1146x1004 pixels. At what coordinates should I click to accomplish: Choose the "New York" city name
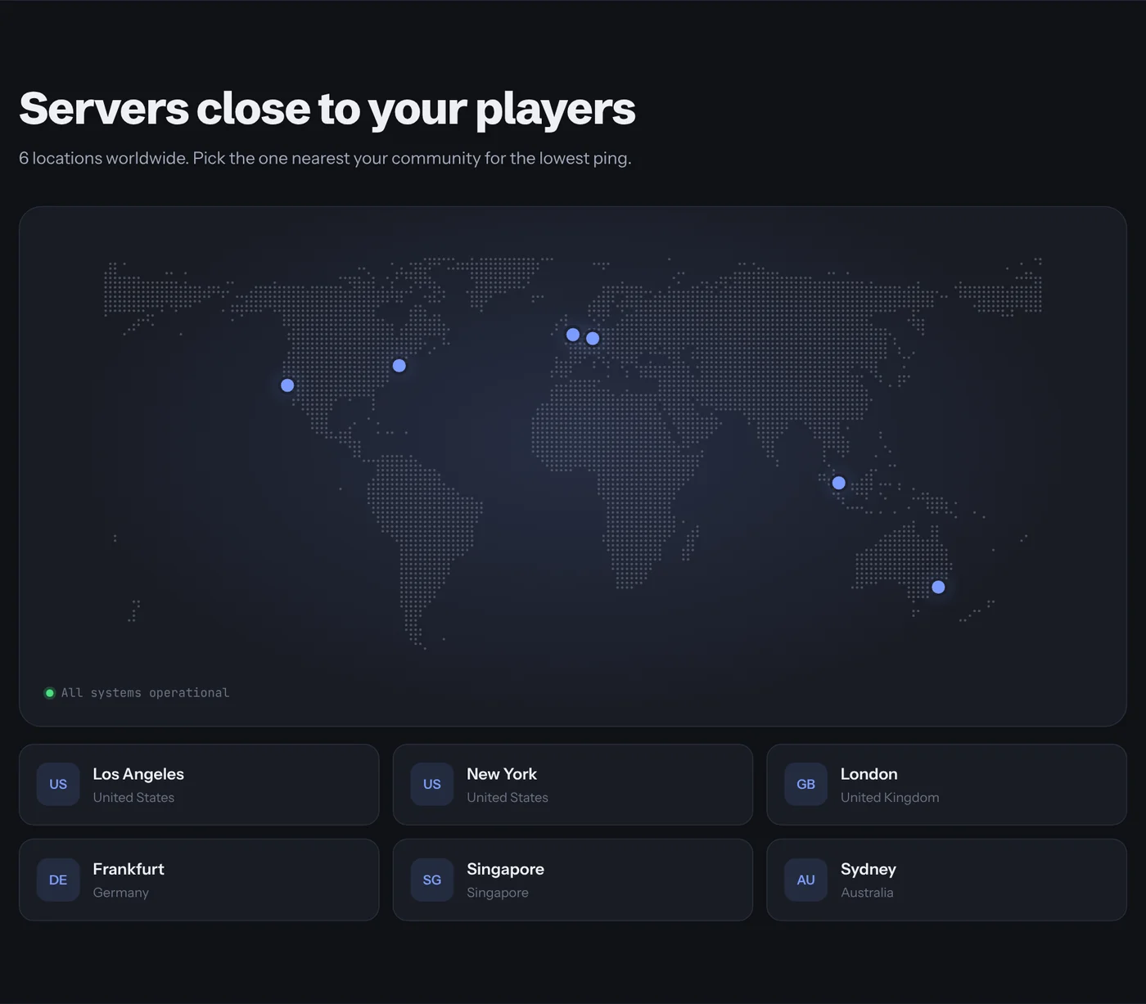coord(502,774)
